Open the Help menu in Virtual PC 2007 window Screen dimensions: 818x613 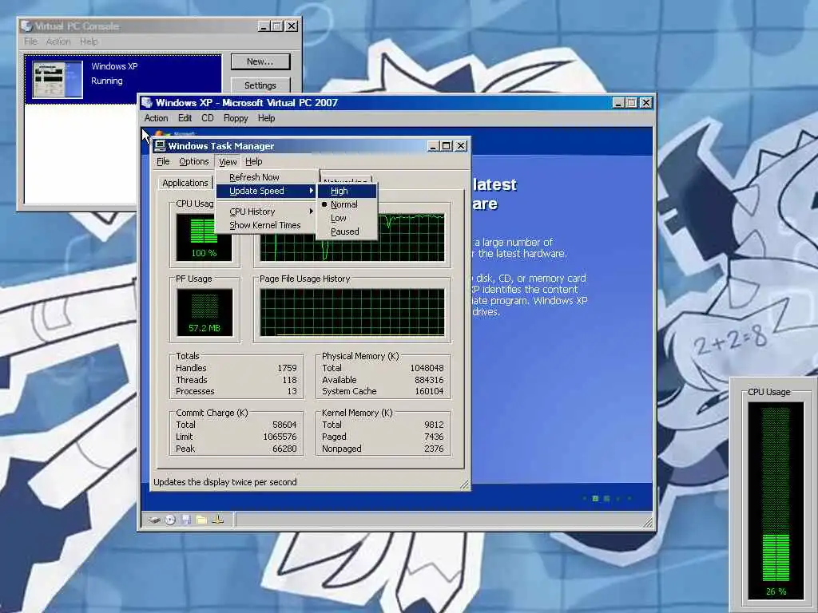point(266,118)
